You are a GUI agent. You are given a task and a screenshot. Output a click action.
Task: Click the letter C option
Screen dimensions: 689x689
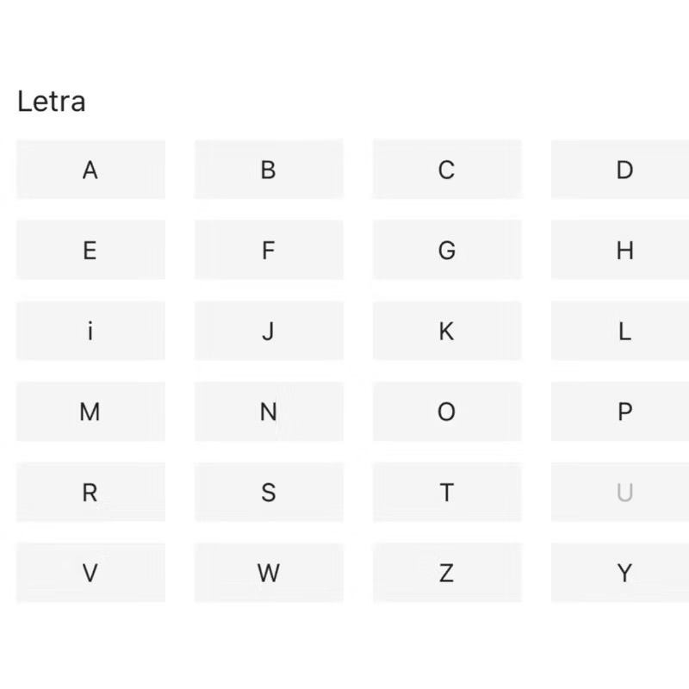[446, 170]
